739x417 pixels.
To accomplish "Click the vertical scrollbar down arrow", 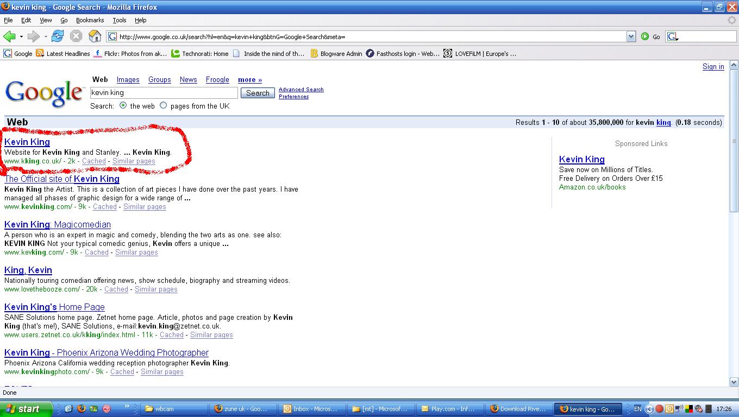I will [734, 382].
